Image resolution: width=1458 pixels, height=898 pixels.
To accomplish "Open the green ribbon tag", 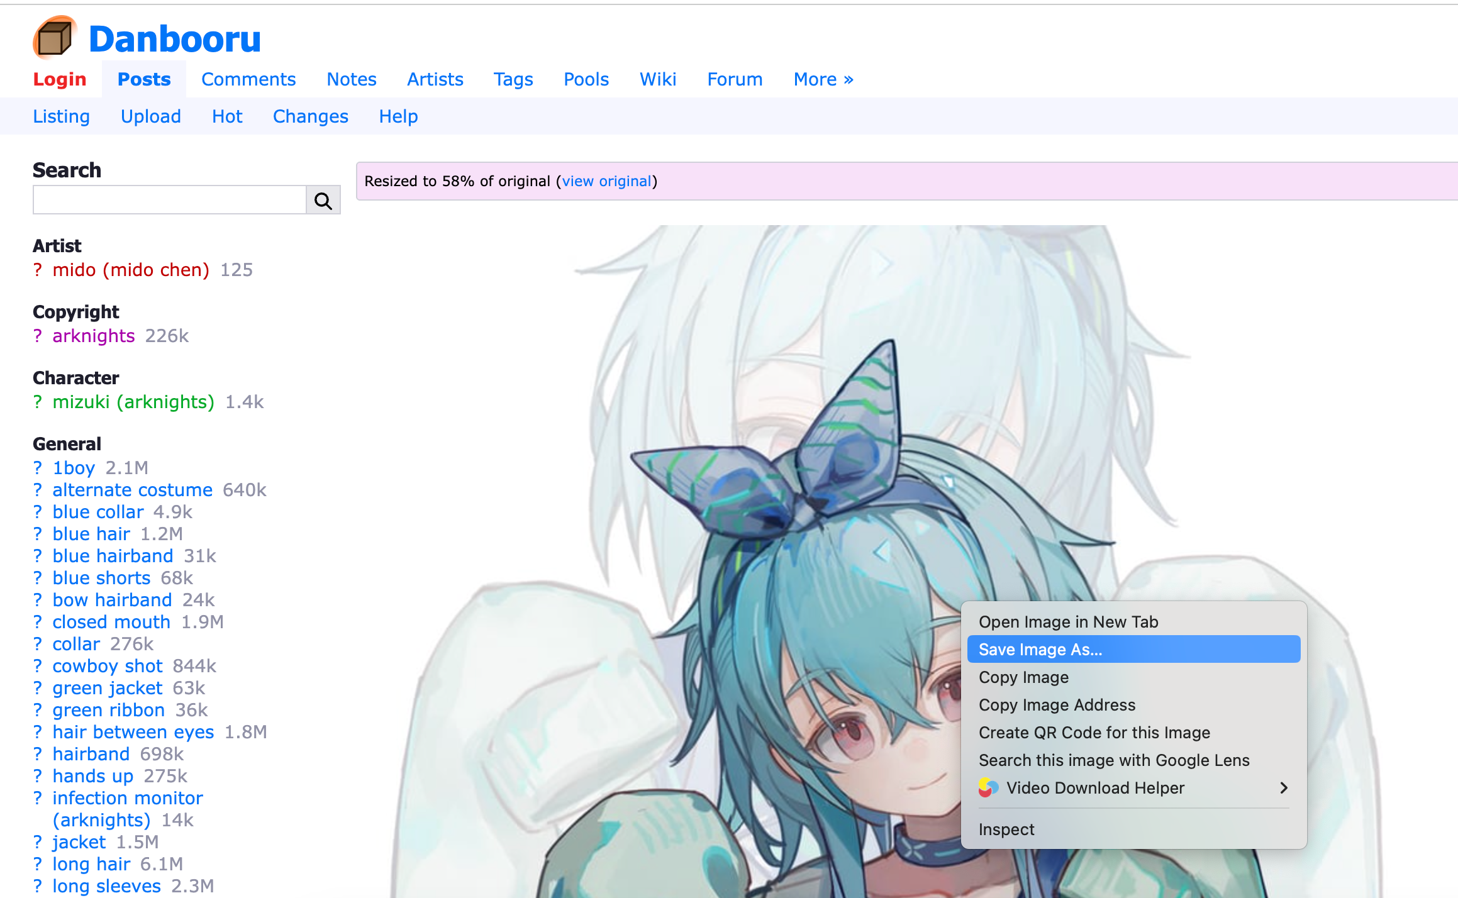I will coord(108,710).
